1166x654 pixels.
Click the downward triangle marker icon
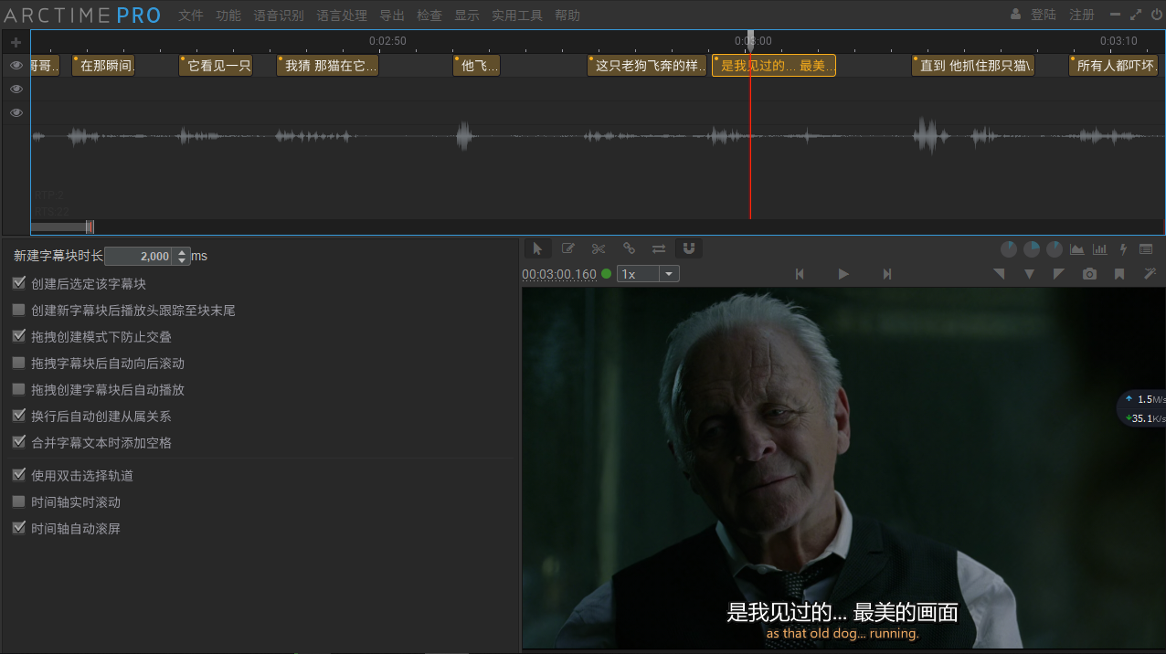click(x=1029, y=274)
